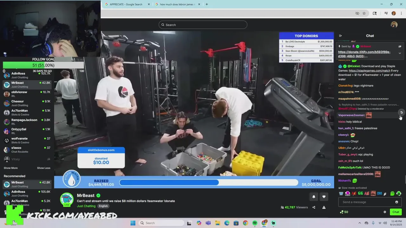Open Chrome extensions menu icon
The height and width of the screenshot is (228, 406).
pos(375,13)
